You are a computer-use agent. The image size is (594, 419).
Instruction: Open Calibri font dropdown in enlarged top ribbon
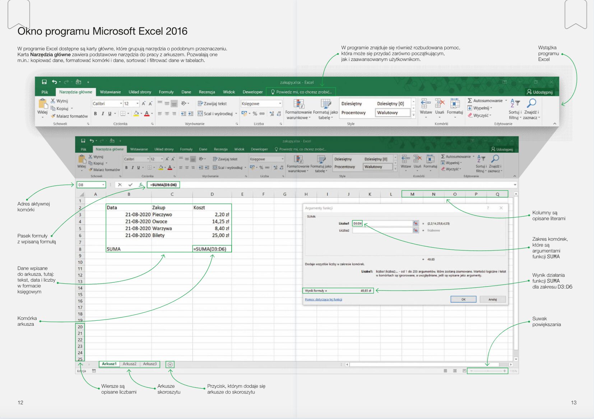[x=121, y=103]
